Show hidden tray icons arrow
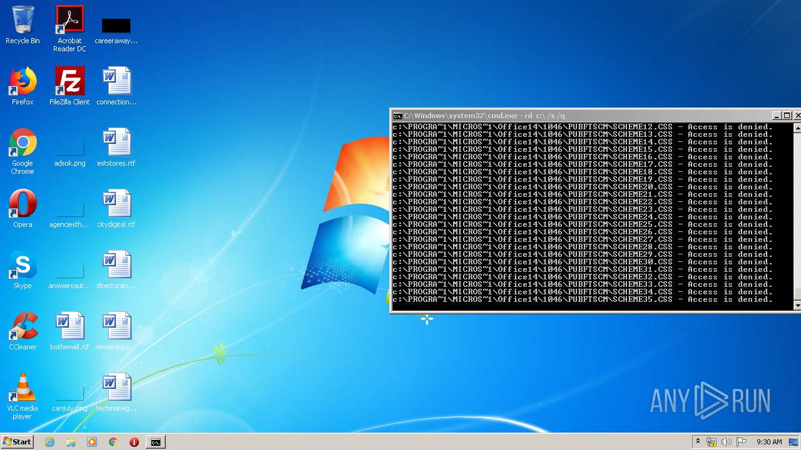This screenshot has width=801, height=450. point(698,442)
